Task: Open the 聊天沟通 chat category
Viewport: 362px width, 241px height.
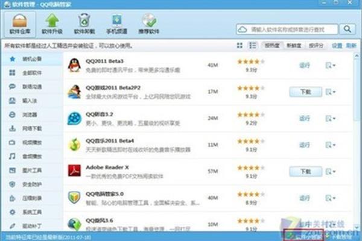Action: (33, 87)
